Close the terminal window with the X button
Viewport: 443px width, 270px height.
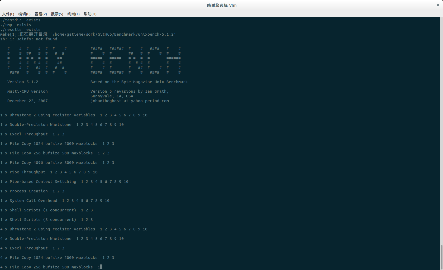click(x=438, y=5)
